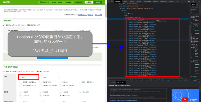The image size is (201, 102).
Task: Switch to the Network tab
Action: (139, 1)
